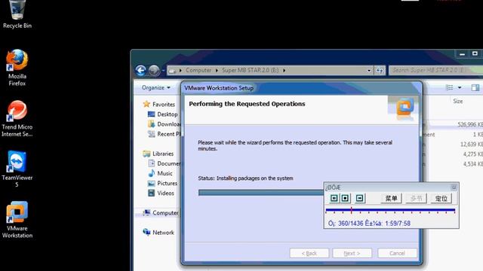The image size is (483, 271).
Task: Click the first playback icon in player panel
Action: tap(334, 198)
